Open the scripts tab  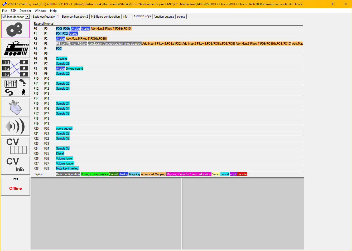point(181,17)
